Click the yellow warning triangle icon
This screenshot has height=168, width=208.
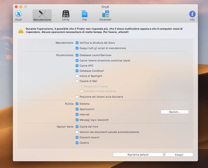coord(21,31)
